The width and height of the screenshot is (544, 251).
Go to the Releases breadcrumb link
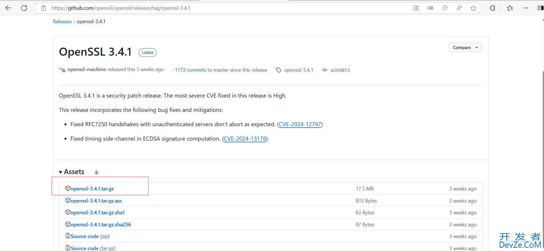(x=62, y=22)
